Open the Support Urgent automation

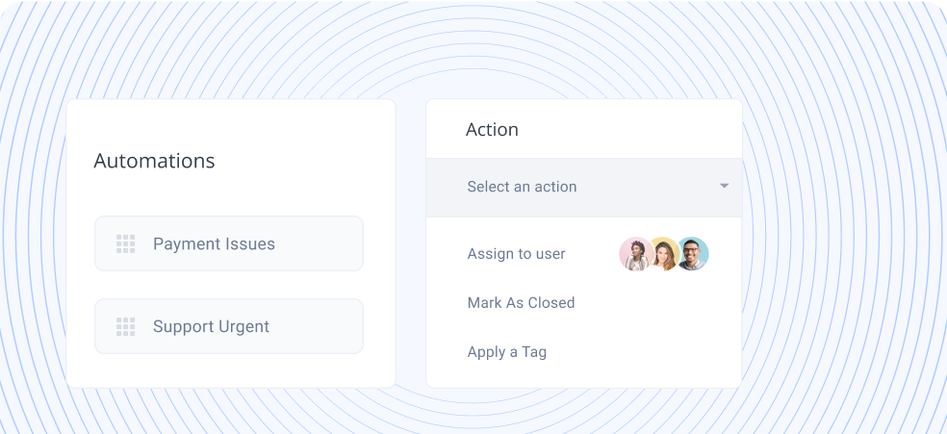coord(228,326)
